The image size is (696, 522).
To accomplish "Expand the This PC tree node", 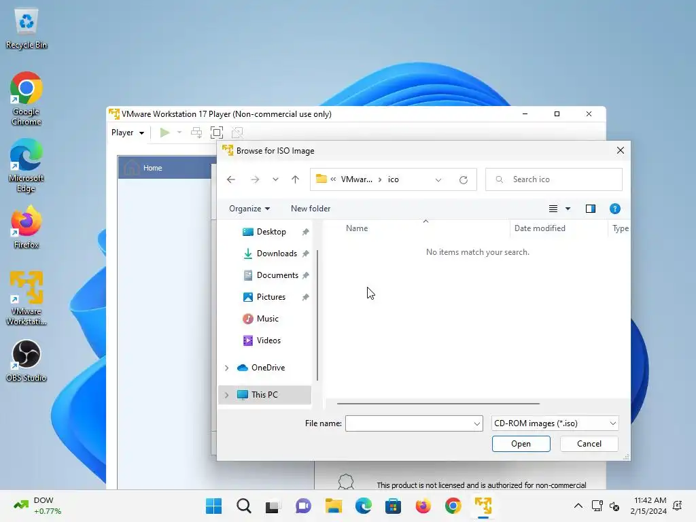I will pos(226,395).
